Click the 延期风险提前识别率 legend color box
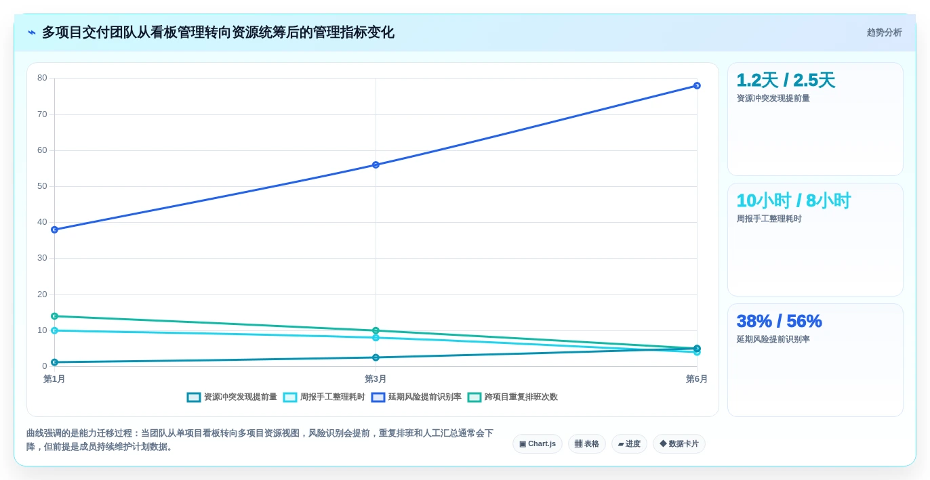930x480 pixels. [378, 397]
